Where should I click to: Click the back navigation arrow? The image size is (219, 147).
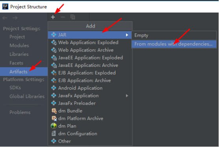5,18
